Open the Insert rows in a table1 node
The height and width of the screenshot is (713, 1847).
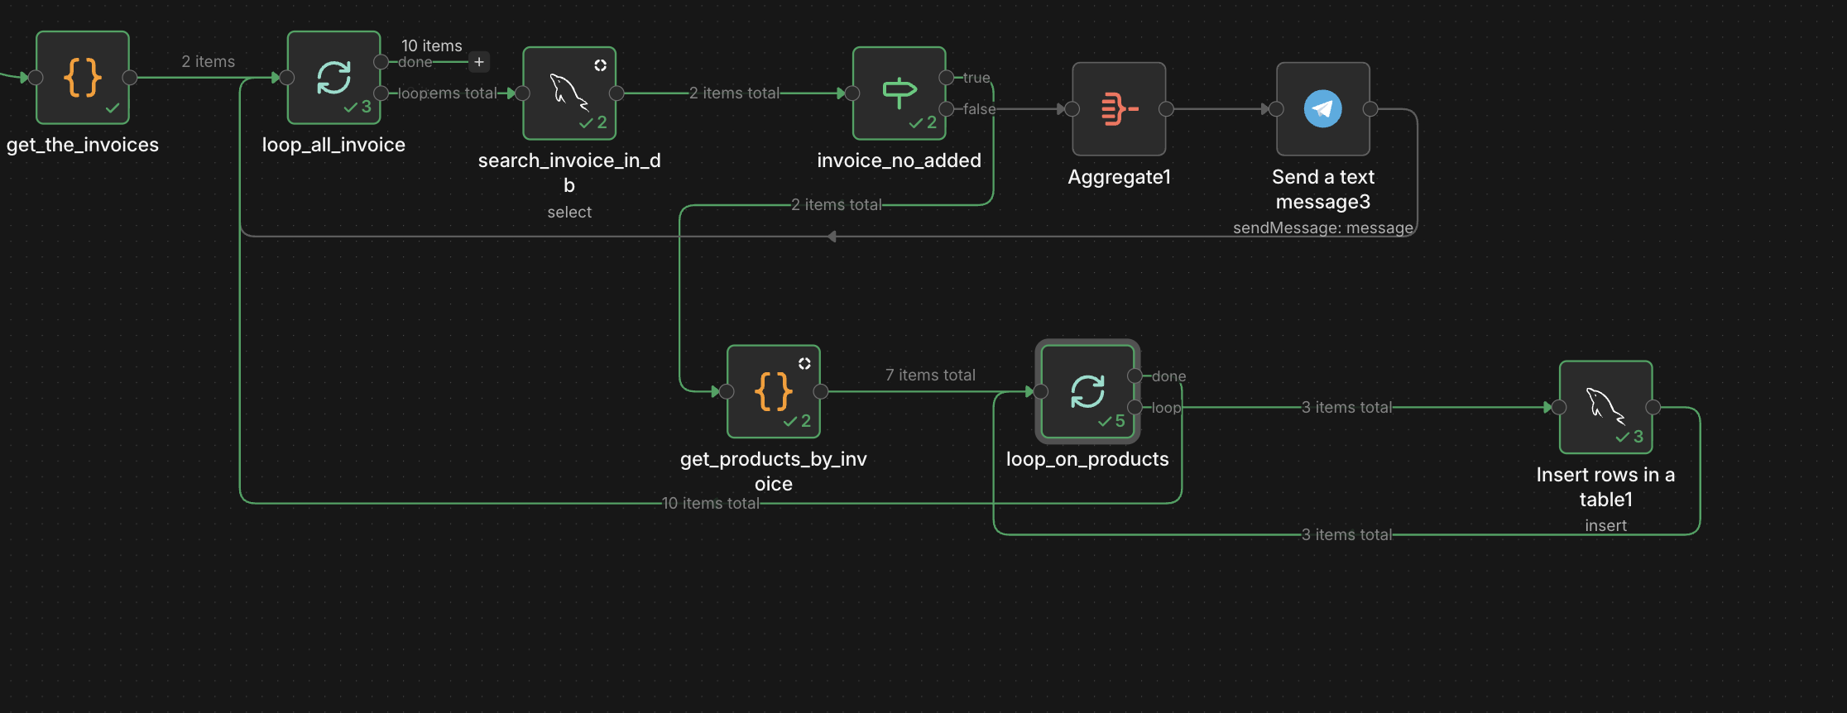(1605, 407)
